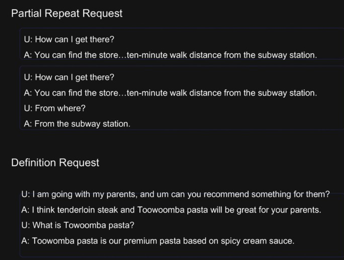Click first answer about ten-minute walk distance
Screen dimensions: 344x260
171,55
